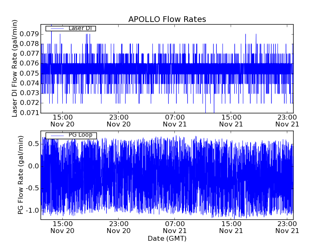Screen dimensions: 326x244
Task: Click the 0.075 tick label
Action: pos(29,74)
